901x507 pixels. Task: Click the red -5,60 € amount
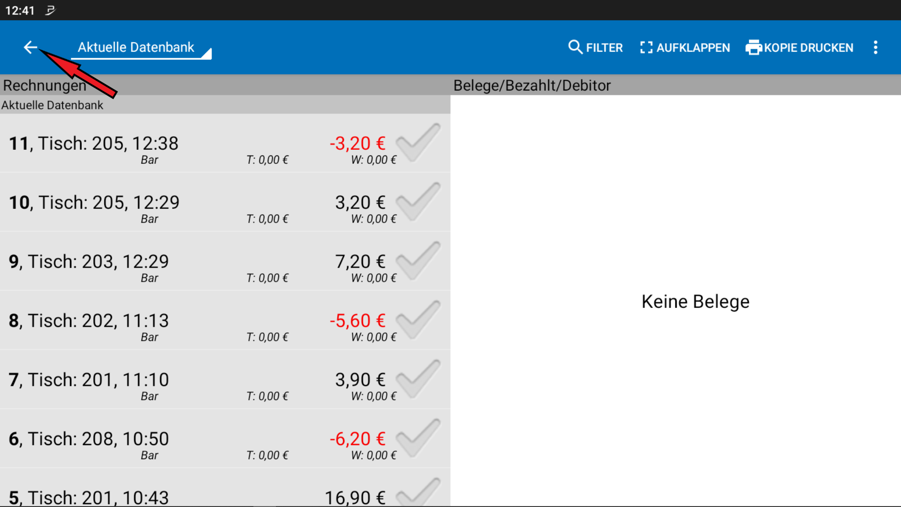[x=358, y=321]
